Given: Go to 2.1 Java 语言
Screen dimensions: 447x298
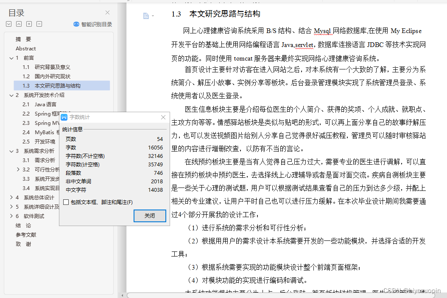Looking at the screenshot, I should tap(39, 105).
